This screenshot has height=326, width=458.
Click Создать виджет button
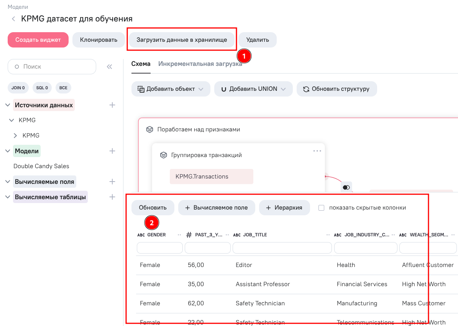click(x=38, y=40)
